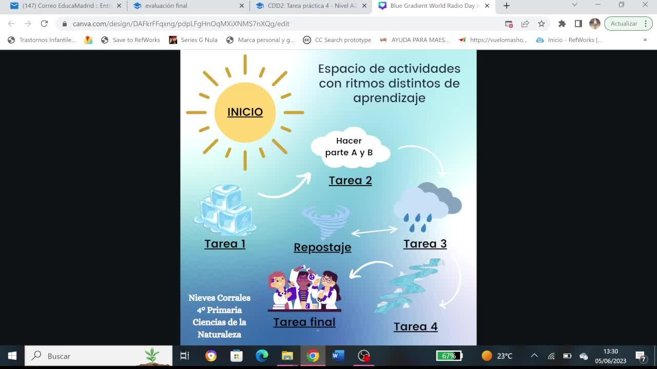This screenshot has width=657, height=369.
Task: Open Microsoft Word from the taskbar
Action: point(338,356)
